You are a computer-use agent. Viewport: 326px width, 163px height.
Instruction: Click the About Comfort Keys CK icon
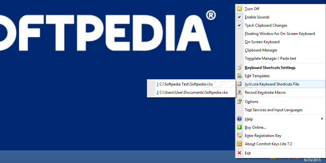[239, 144]
